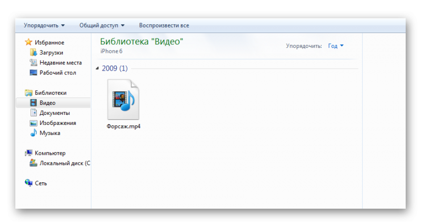Select the Компьютер icon in the sidebar

(28, 153)
